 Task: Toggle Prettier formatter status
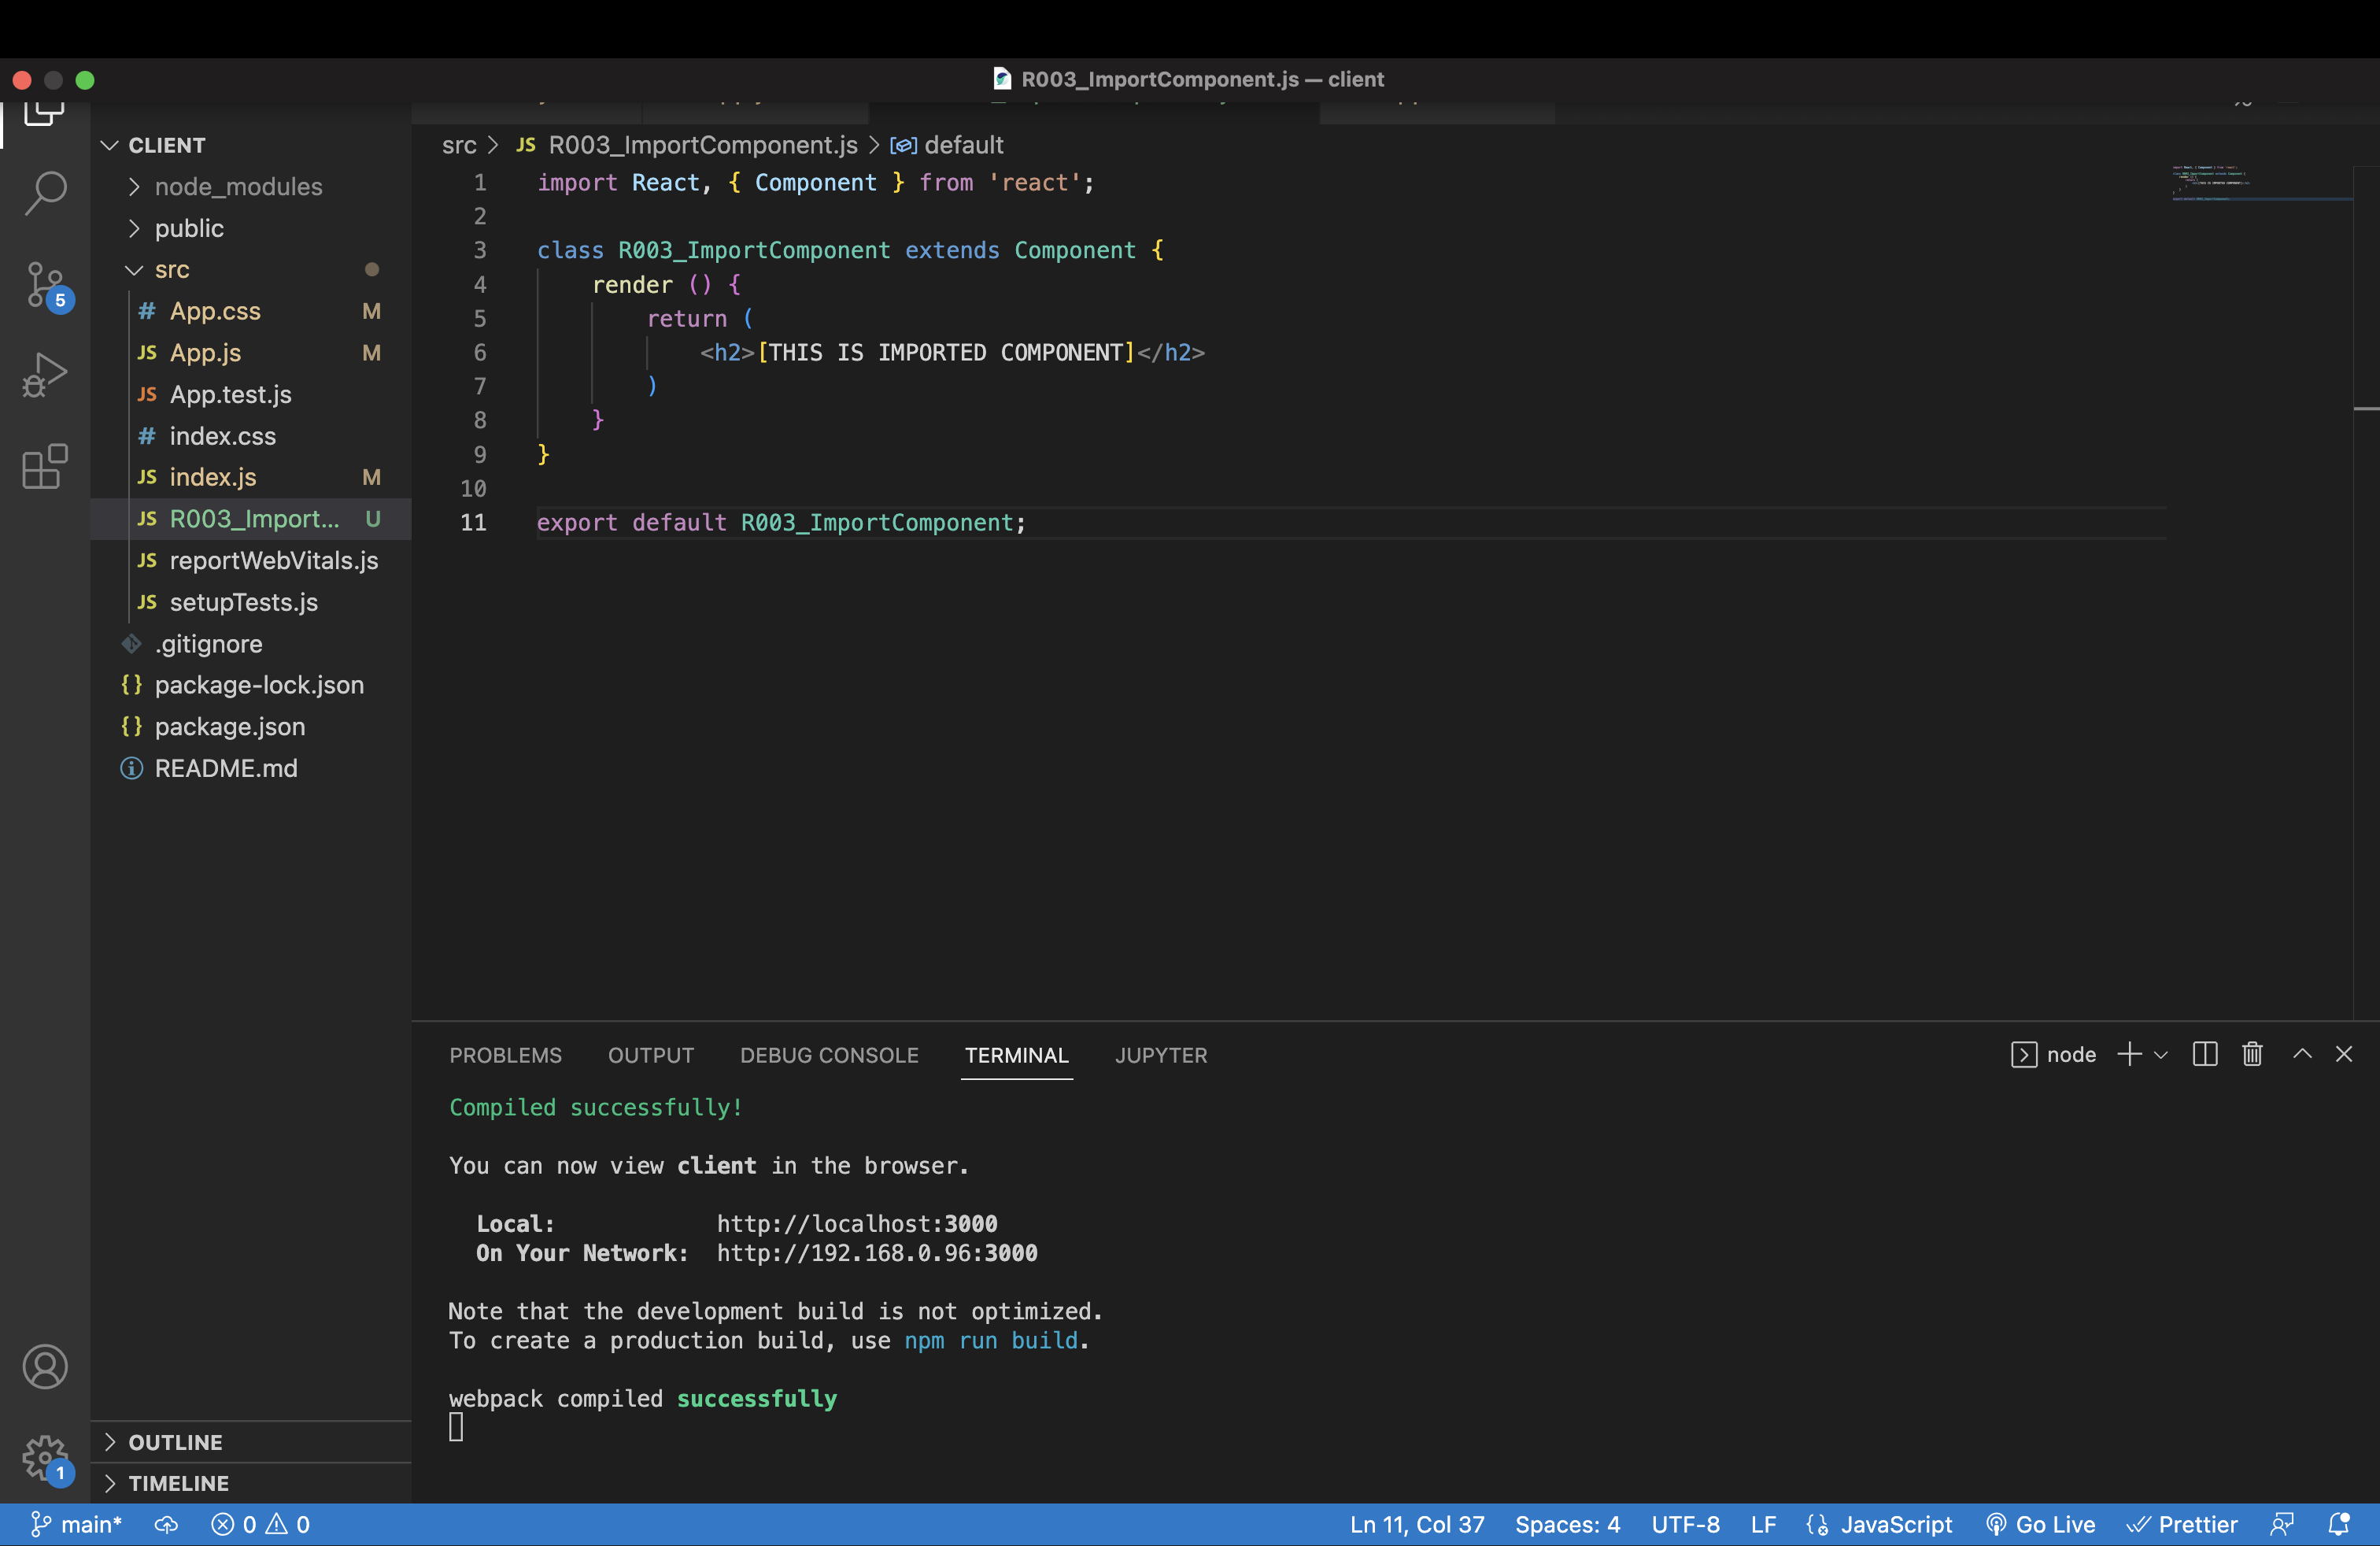tap(2182, 1524)
